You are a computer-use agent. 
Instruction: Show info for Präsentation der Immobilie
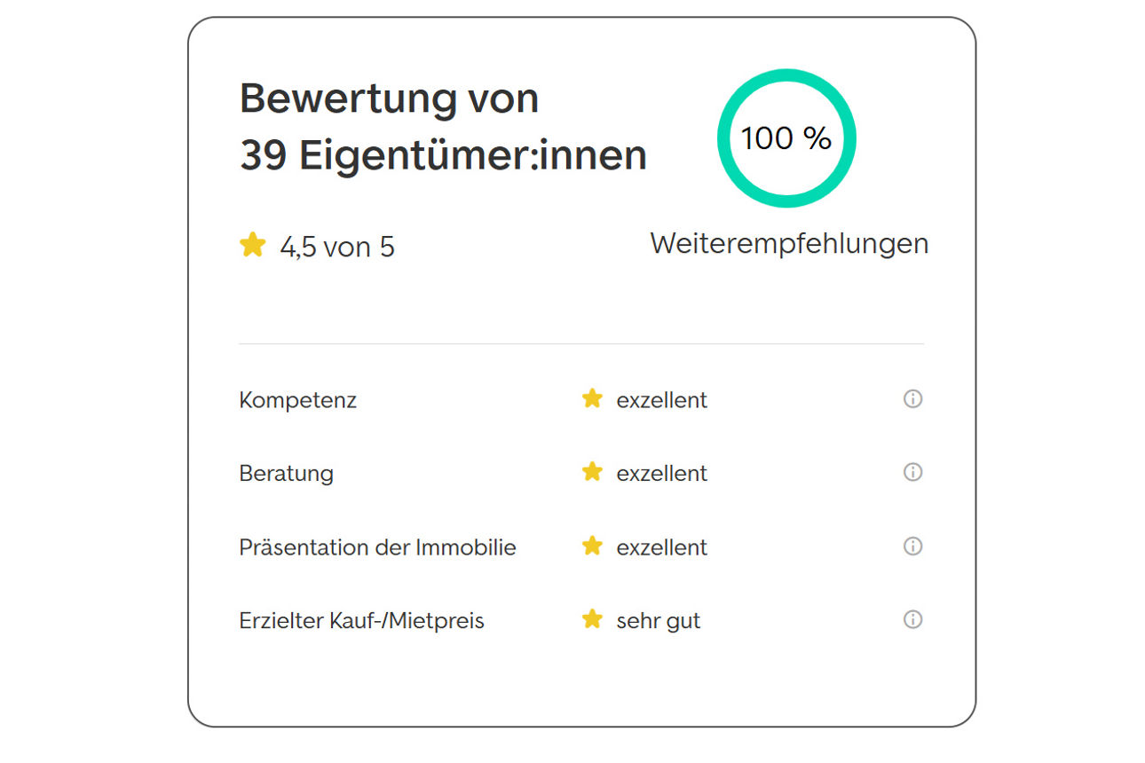click(x=912, y=547)
